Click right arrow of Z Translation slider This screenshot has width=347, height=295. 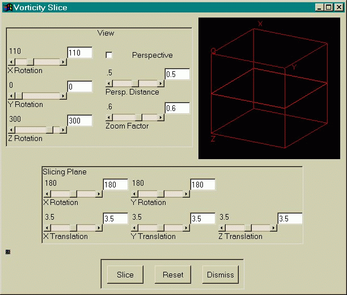tap(273, 228)
